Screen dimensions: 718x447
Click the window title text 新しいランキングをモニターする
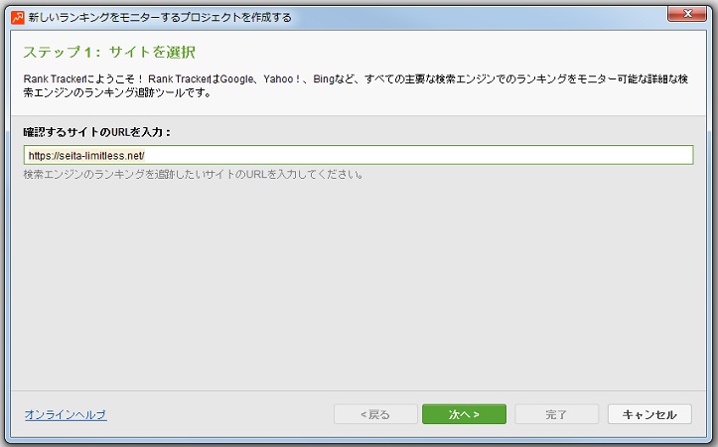coord(160,18)
